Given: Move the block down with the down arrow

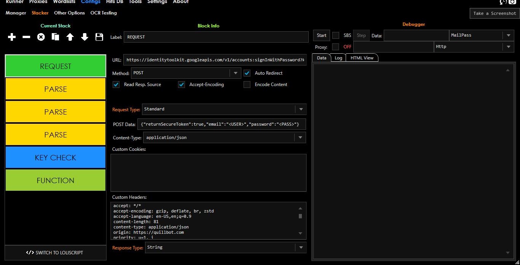Looking at the screenshot, I should click(x=85, y=37).
